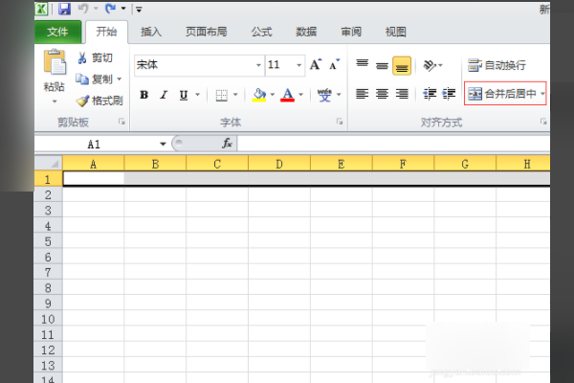The height and width of the screenshot is (383, 574).
Task: Open the 文件 tab
Action: coord(57,32)
